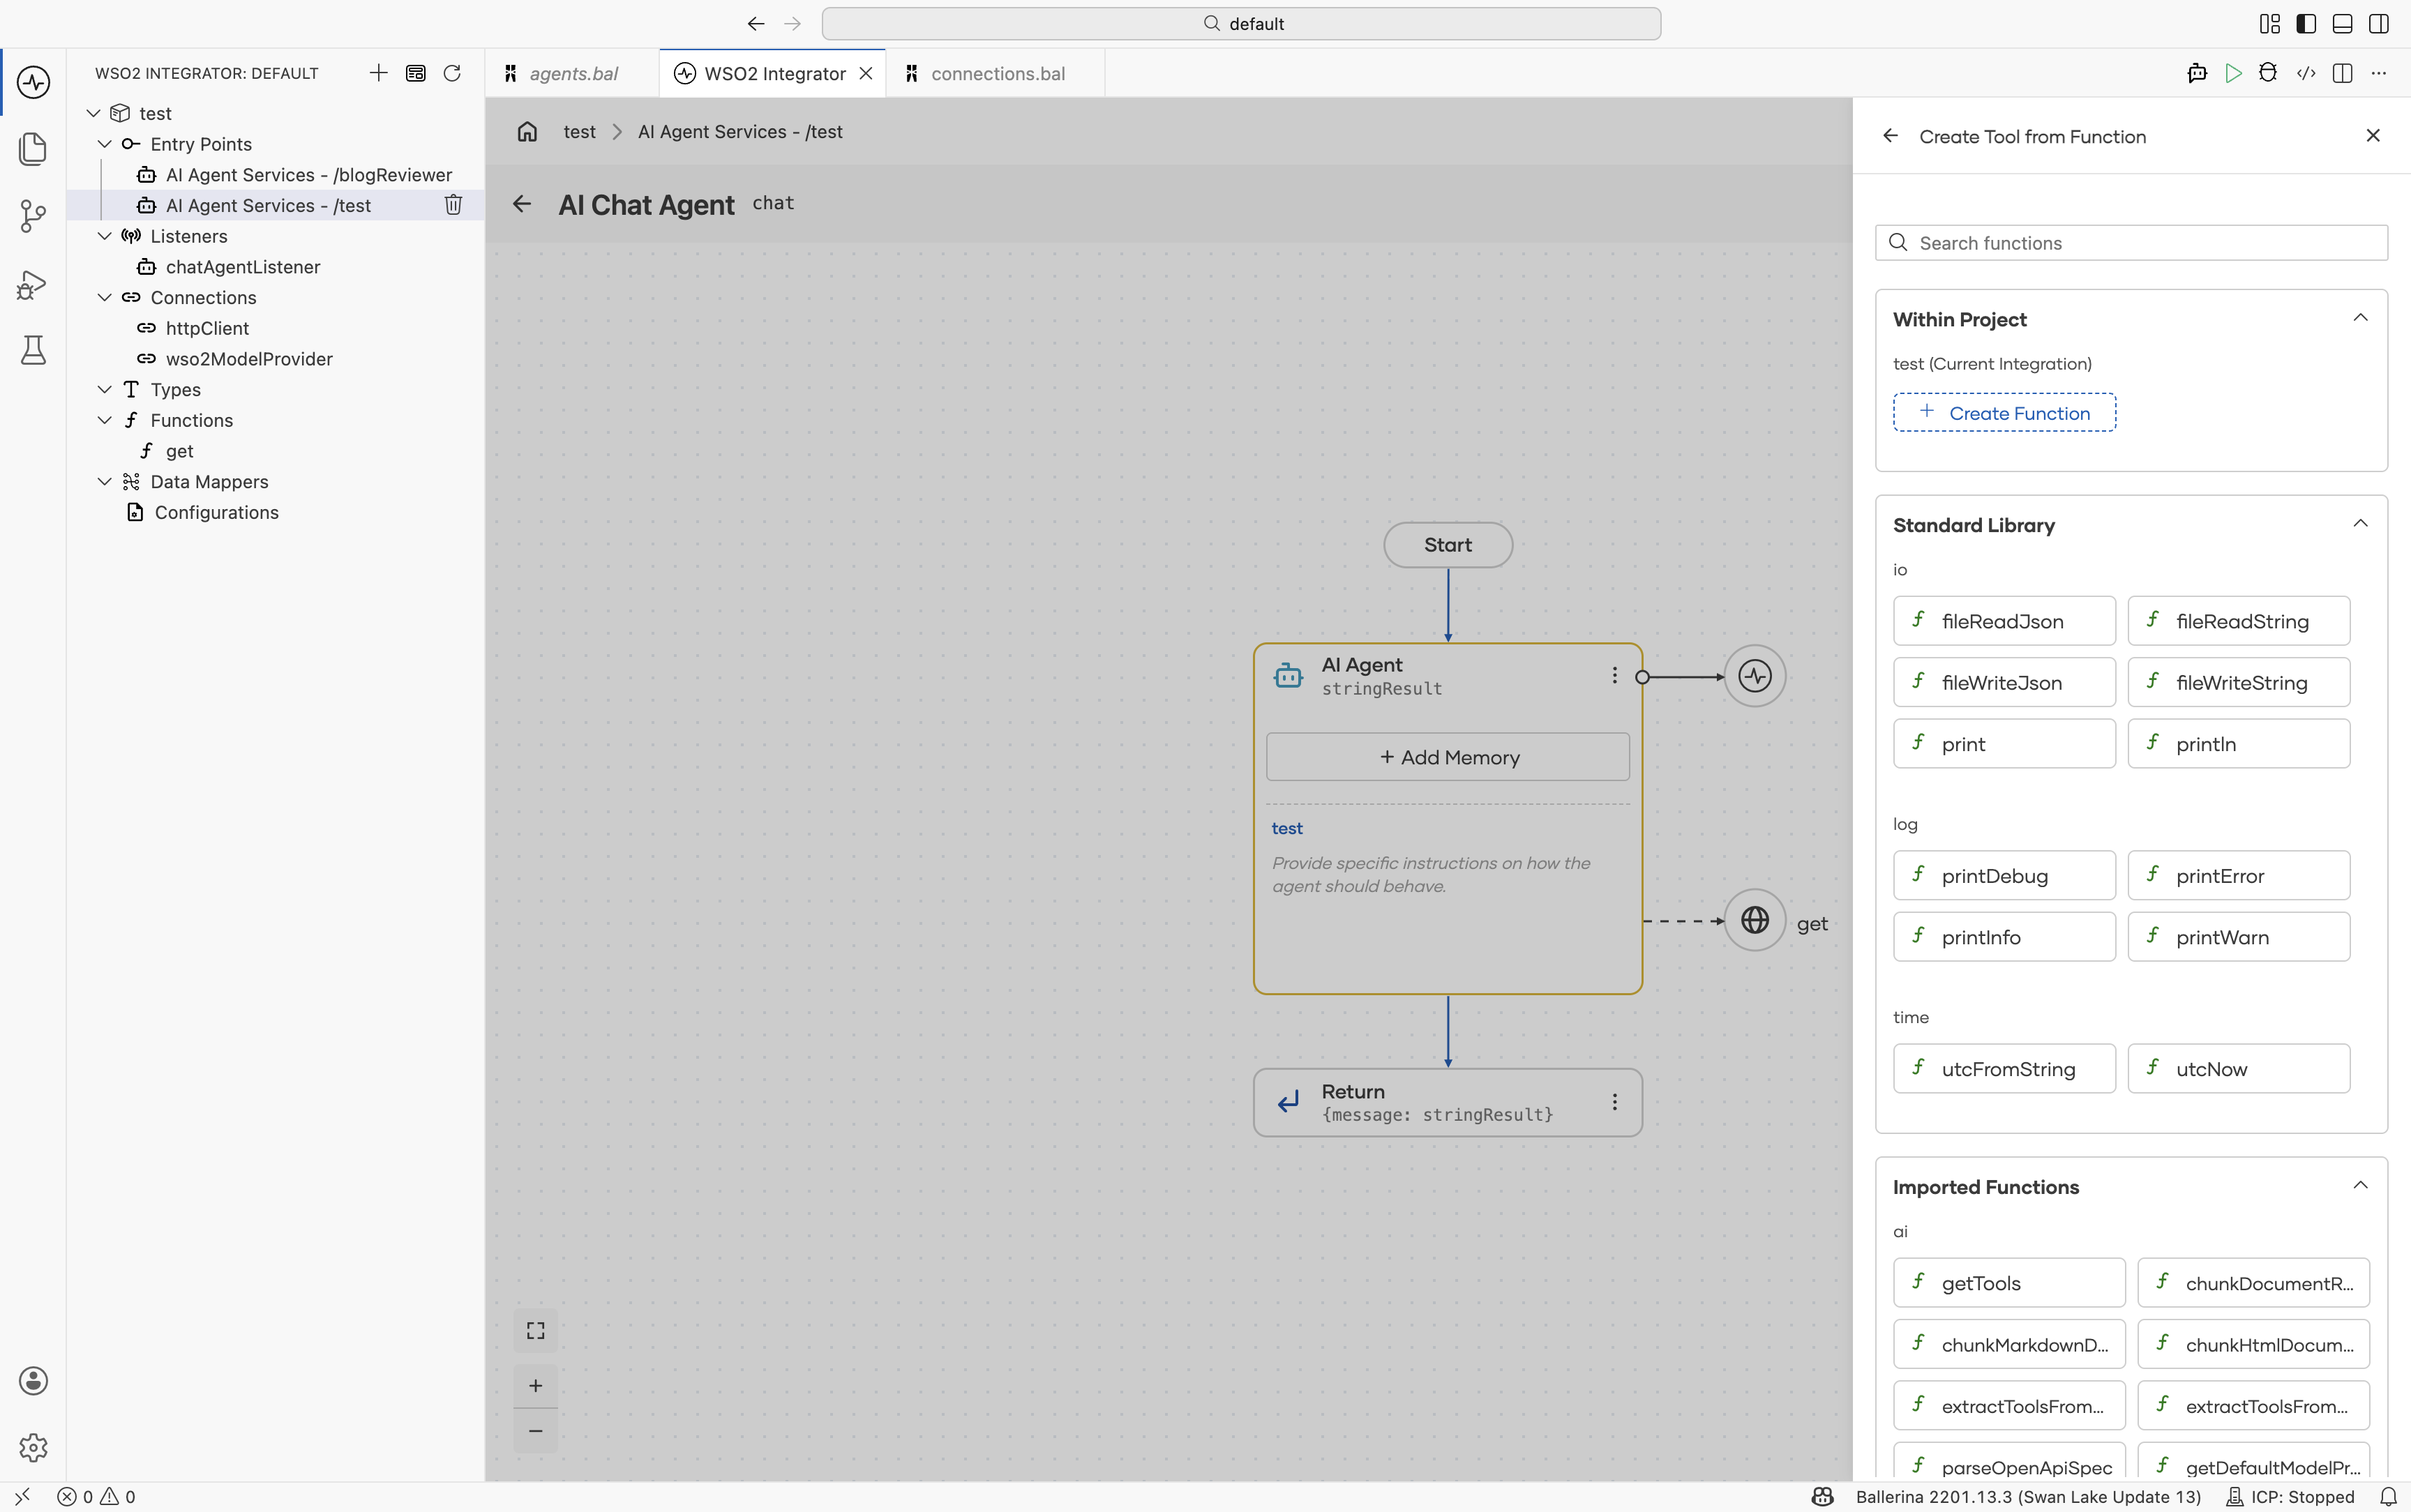
Task: Collapse the test project tree node
Action: point(94,113)
